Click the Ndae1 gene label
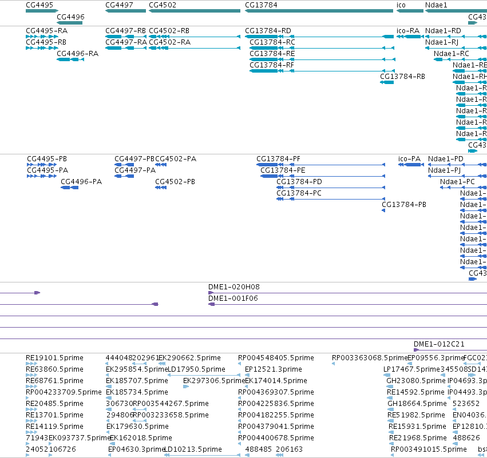This screenshot has height=458, width=487. point(436,5)
